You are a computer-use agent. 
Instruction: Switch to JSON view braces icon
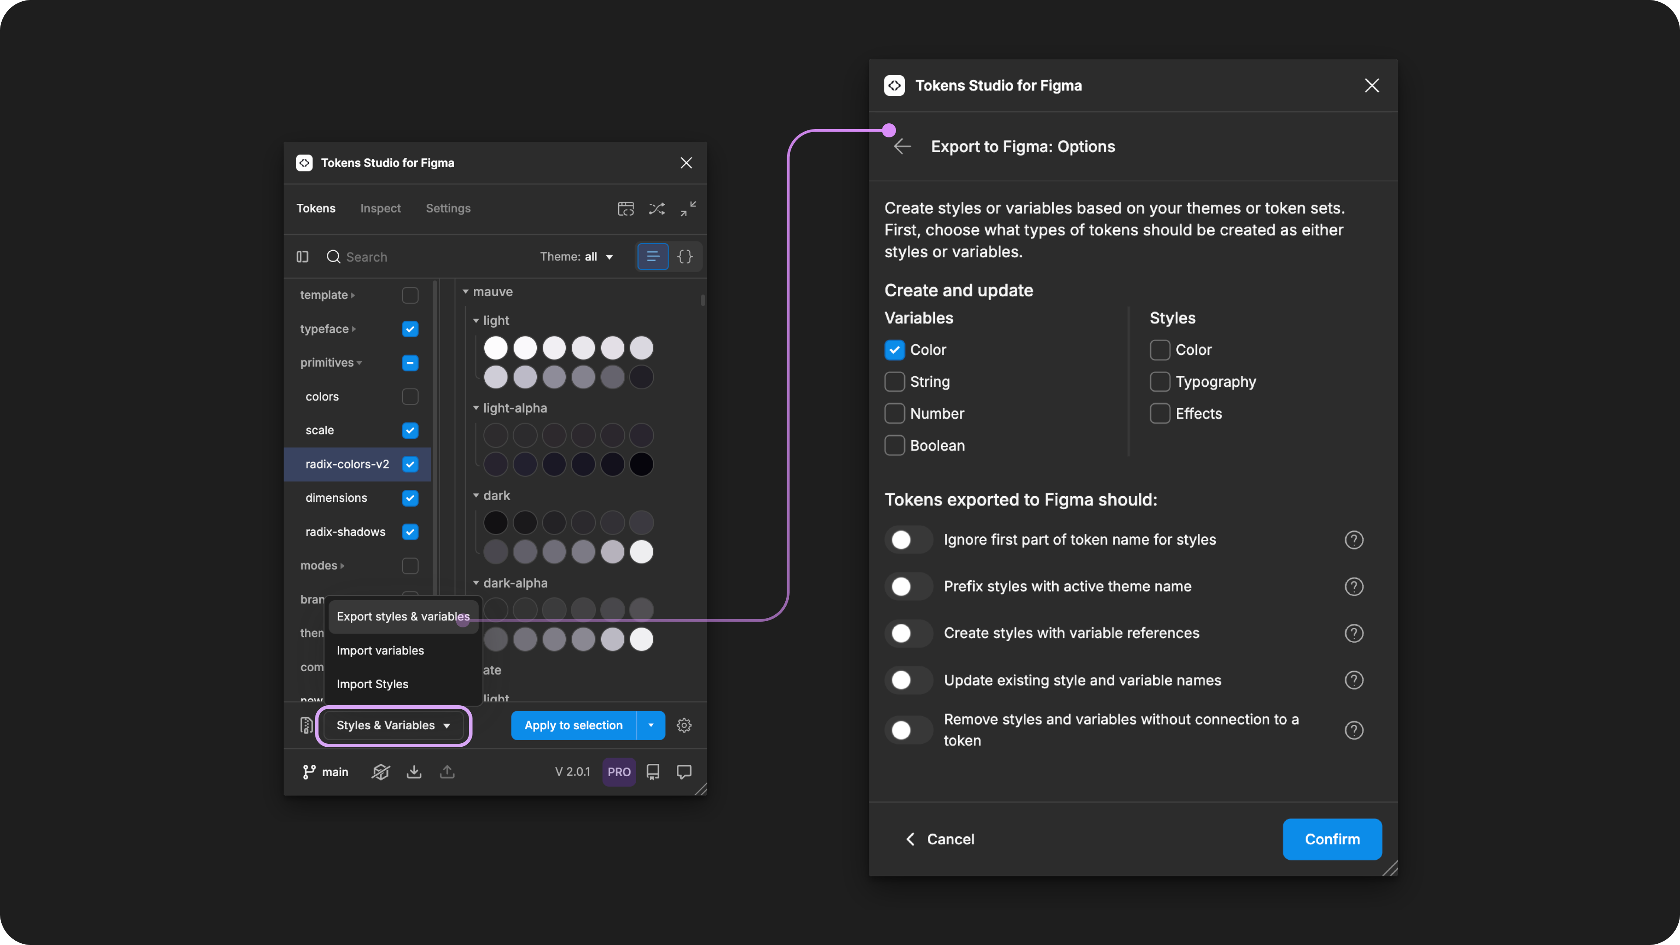pos(685,256)
